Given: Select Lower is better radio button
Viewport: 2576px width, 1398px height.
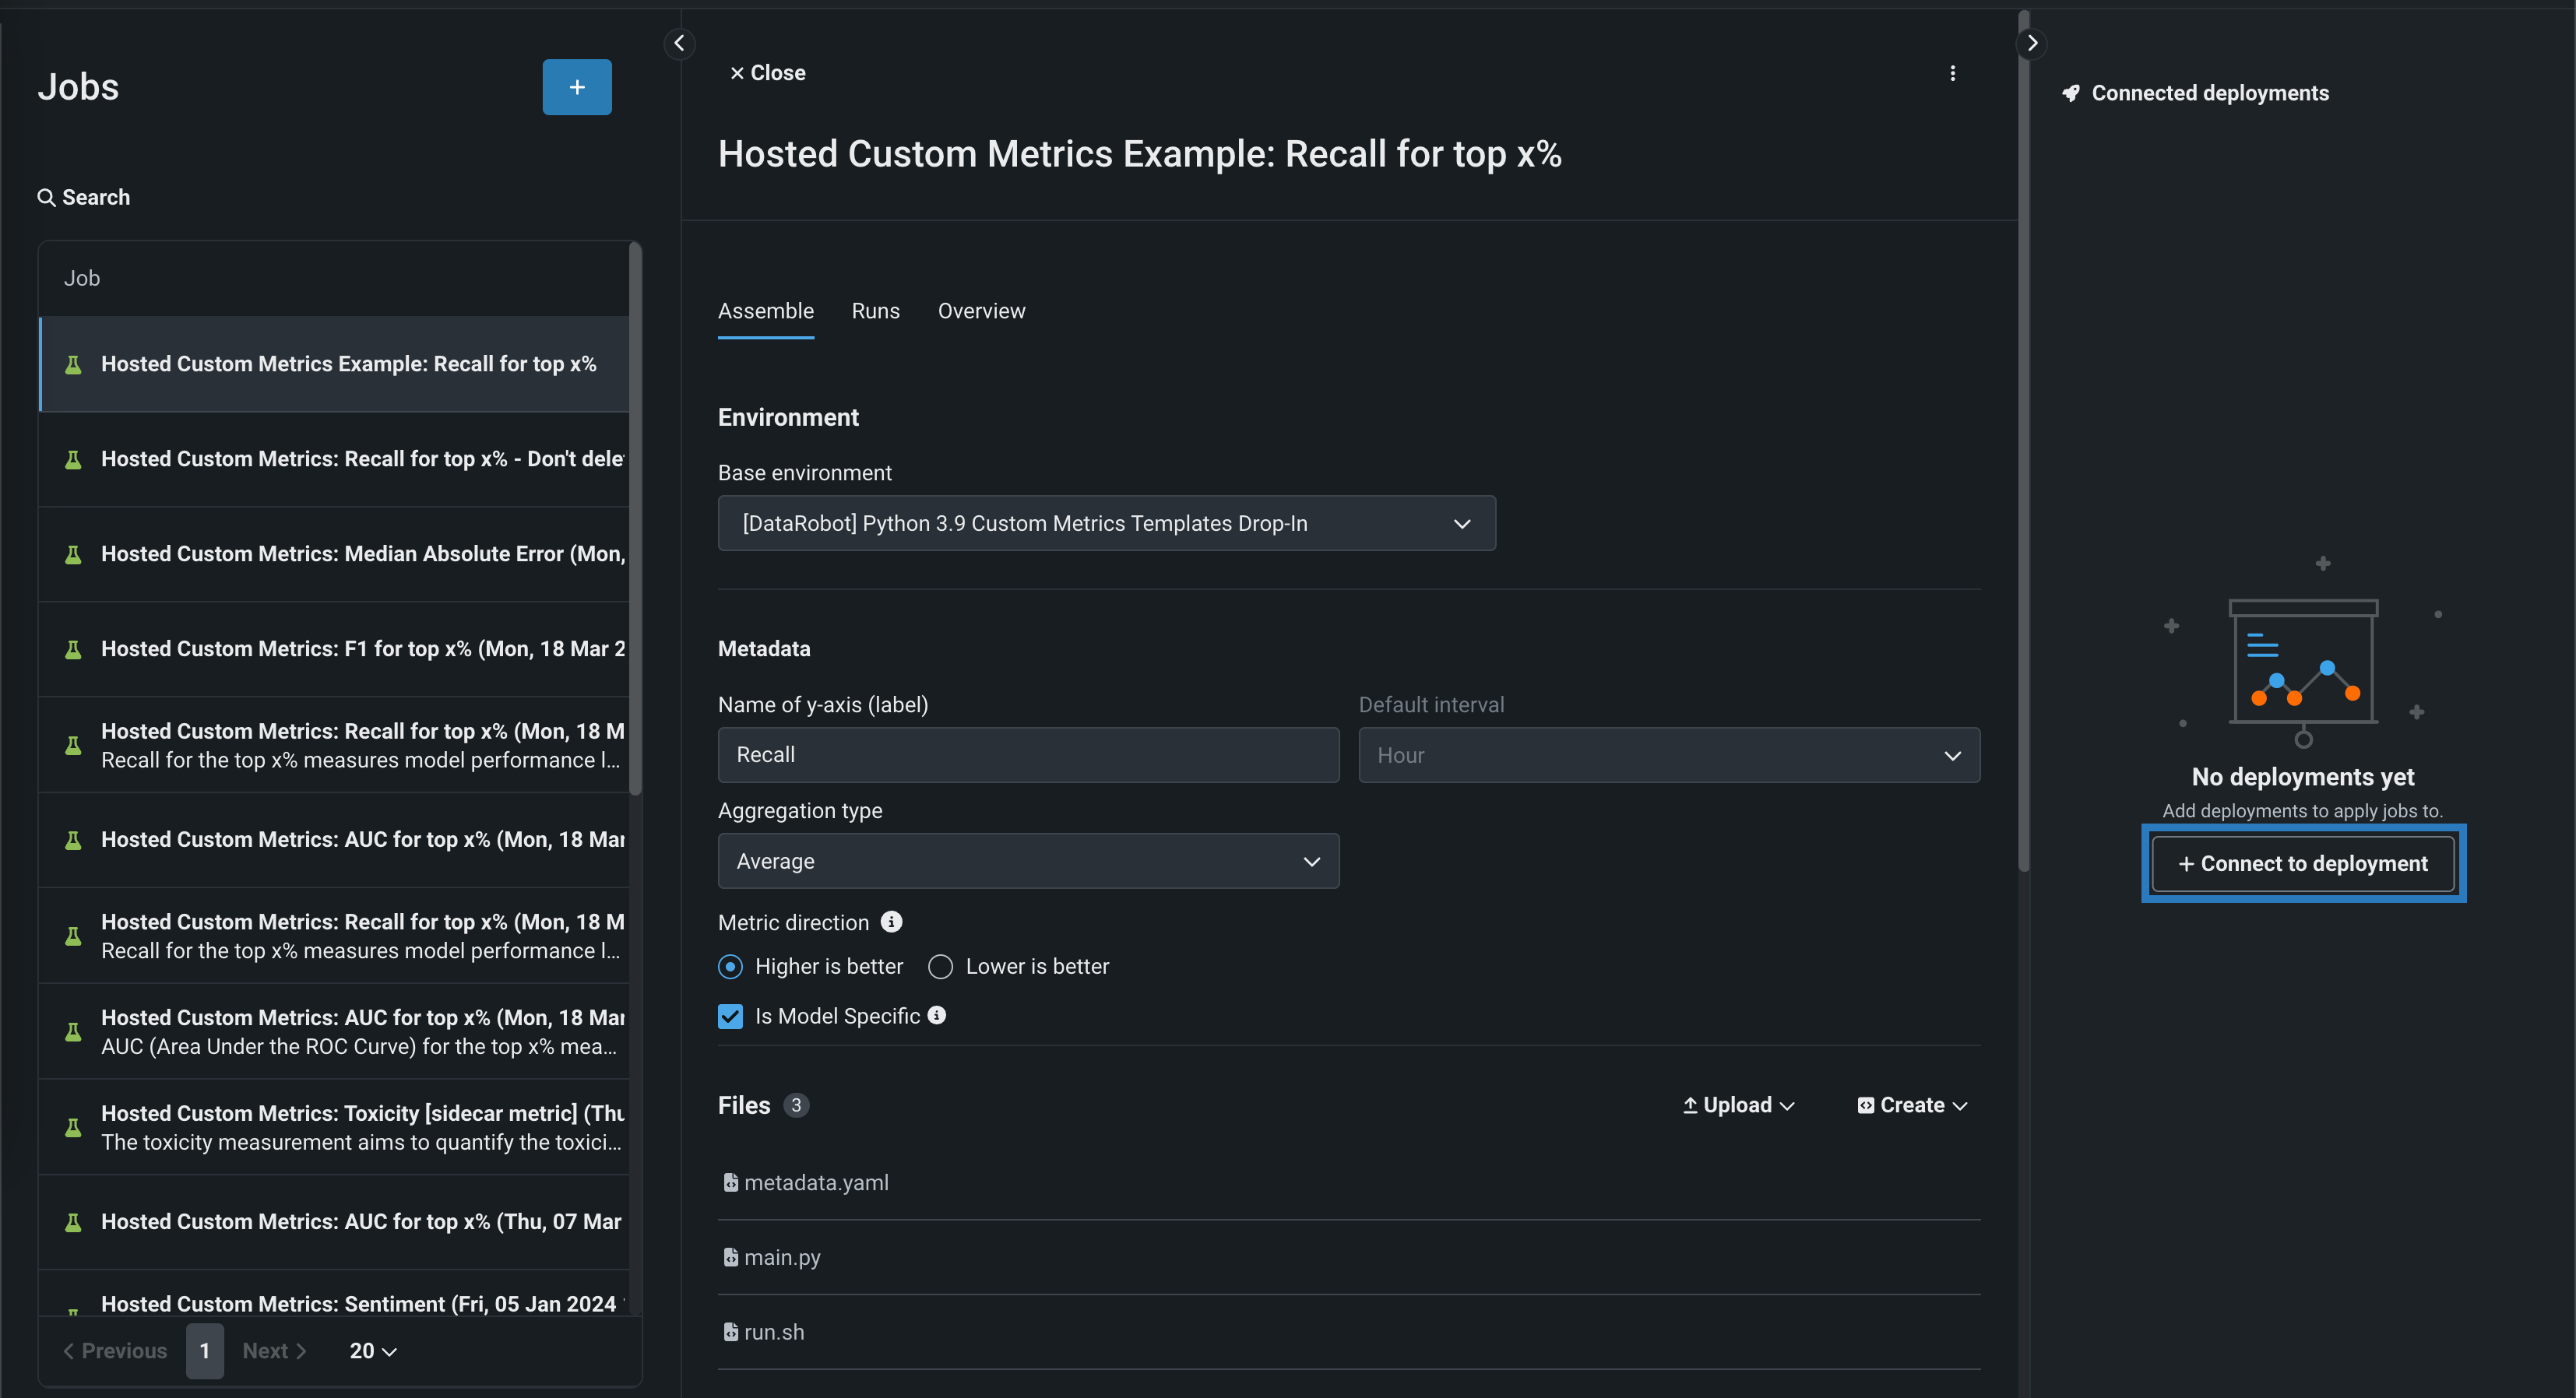Looking at the screenshot, I should [940, 966].
